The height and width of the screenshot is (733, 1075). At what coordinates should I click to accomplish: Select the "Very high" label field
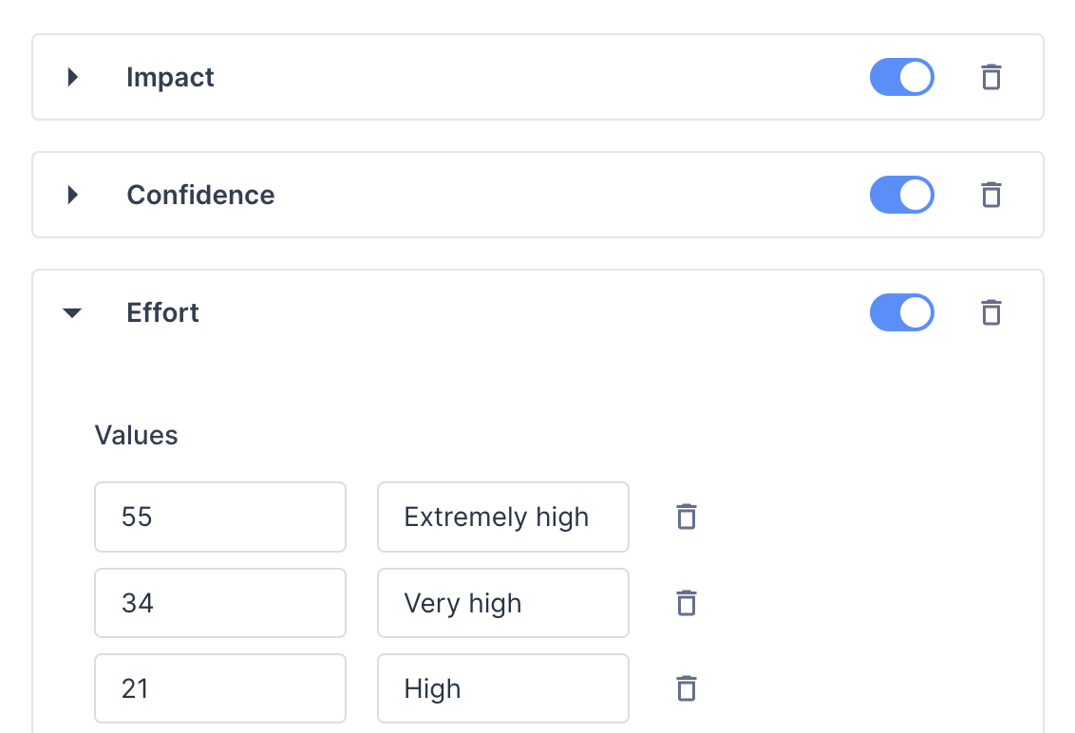502,603
